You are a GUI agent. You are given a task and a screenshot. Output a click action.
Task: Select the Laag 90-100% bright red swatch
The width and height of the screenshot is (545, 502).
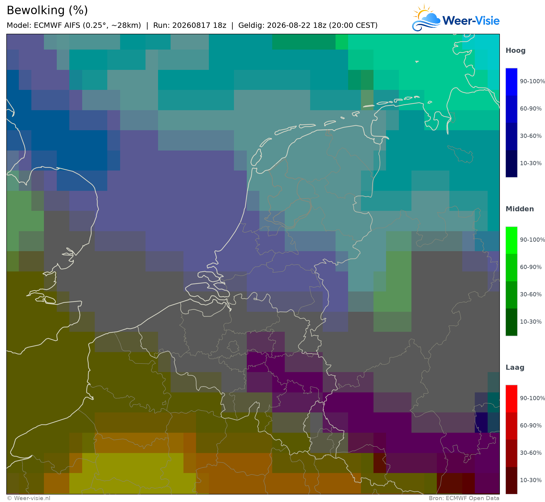511,399
